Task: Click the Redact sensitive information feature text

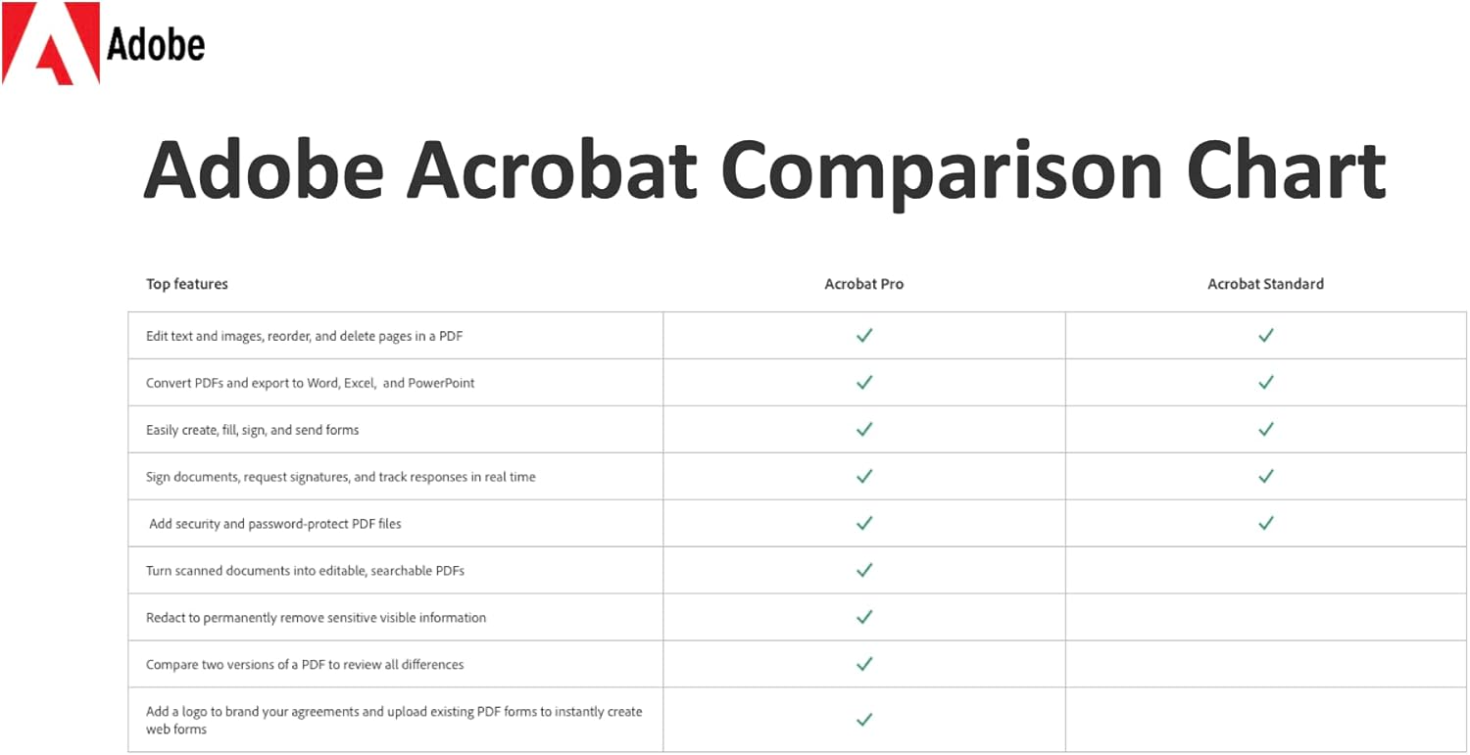Action: [316, 618]
